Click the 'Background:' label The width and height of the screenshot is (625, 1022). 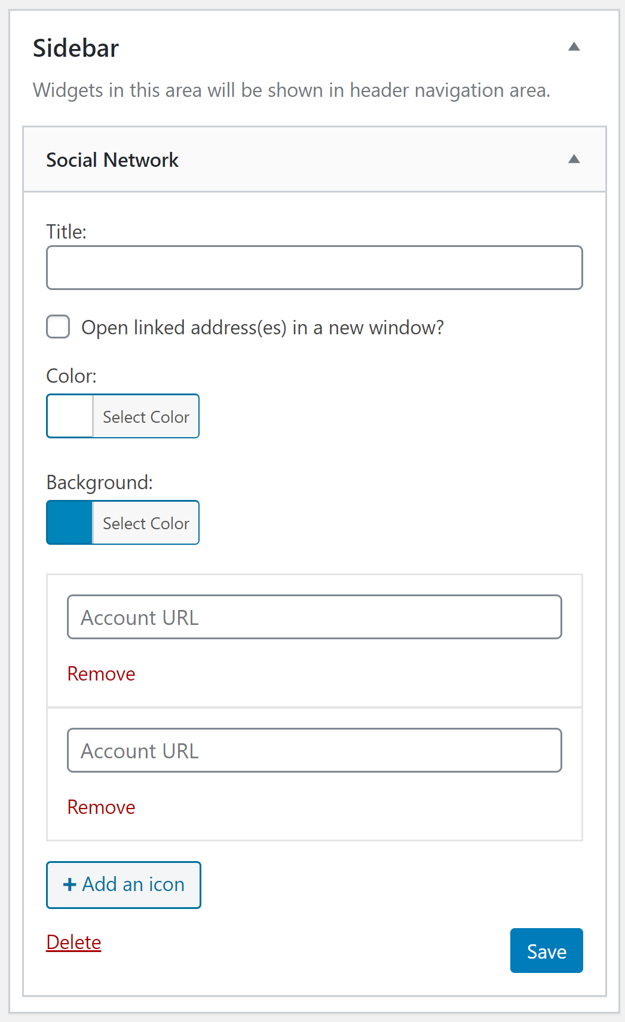pos(99,483)
